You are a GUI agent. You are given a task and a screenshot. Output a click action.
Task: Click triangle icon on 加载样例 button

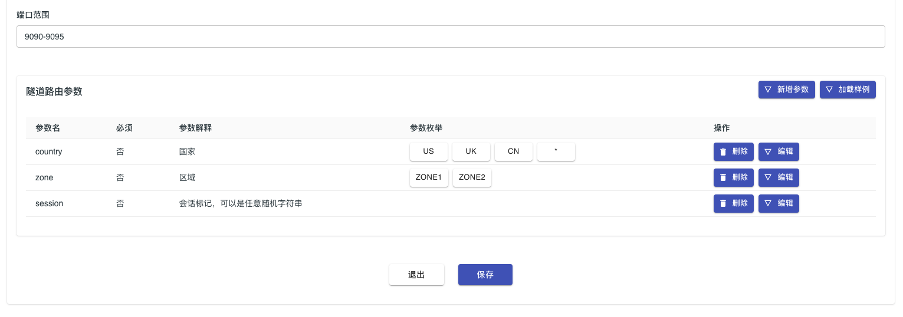829,90
